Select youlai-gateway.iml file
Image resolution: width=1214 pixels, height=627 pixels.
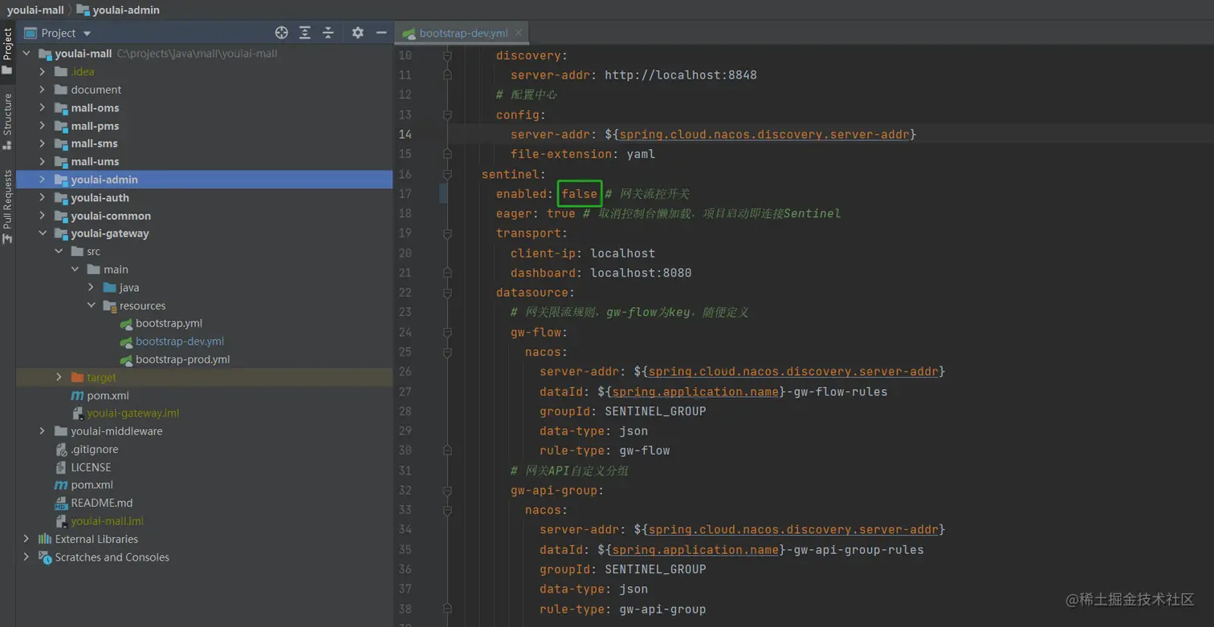coord(132,413)
